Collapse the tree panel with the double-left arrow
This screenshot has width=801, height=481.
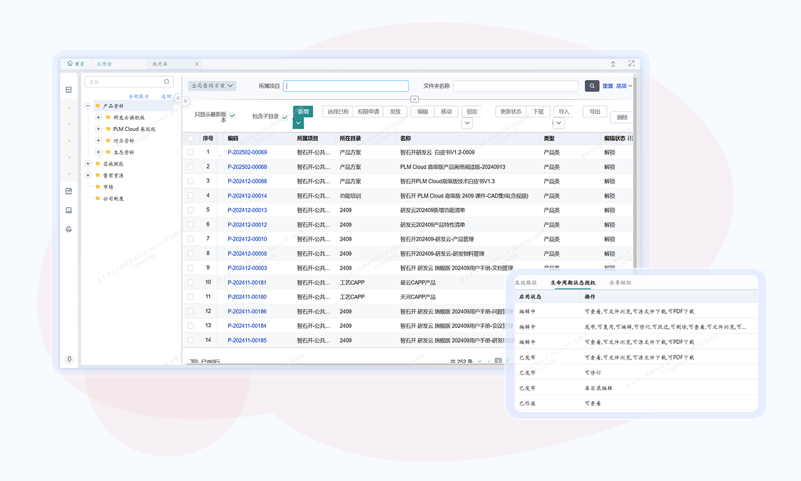[178, 98]
